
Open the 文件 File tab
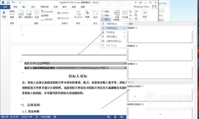(5, 7)
